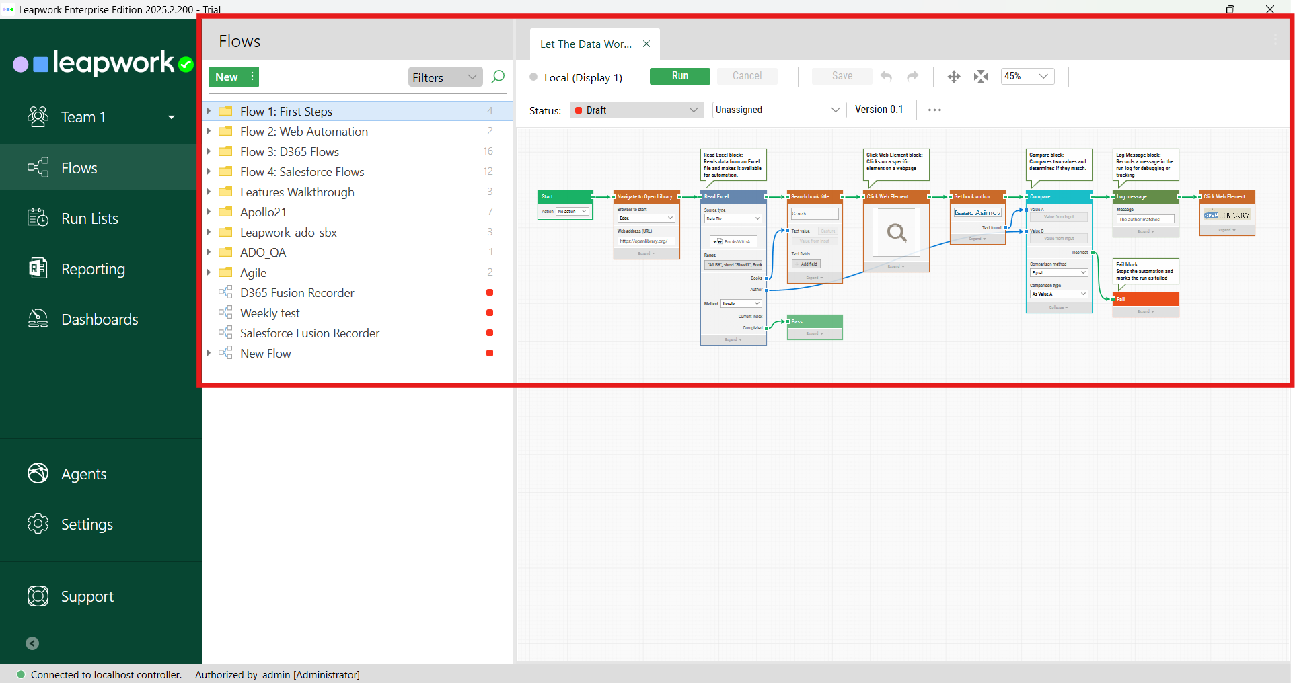
Task: Select the Compare block header
Action: (1059, 196)
